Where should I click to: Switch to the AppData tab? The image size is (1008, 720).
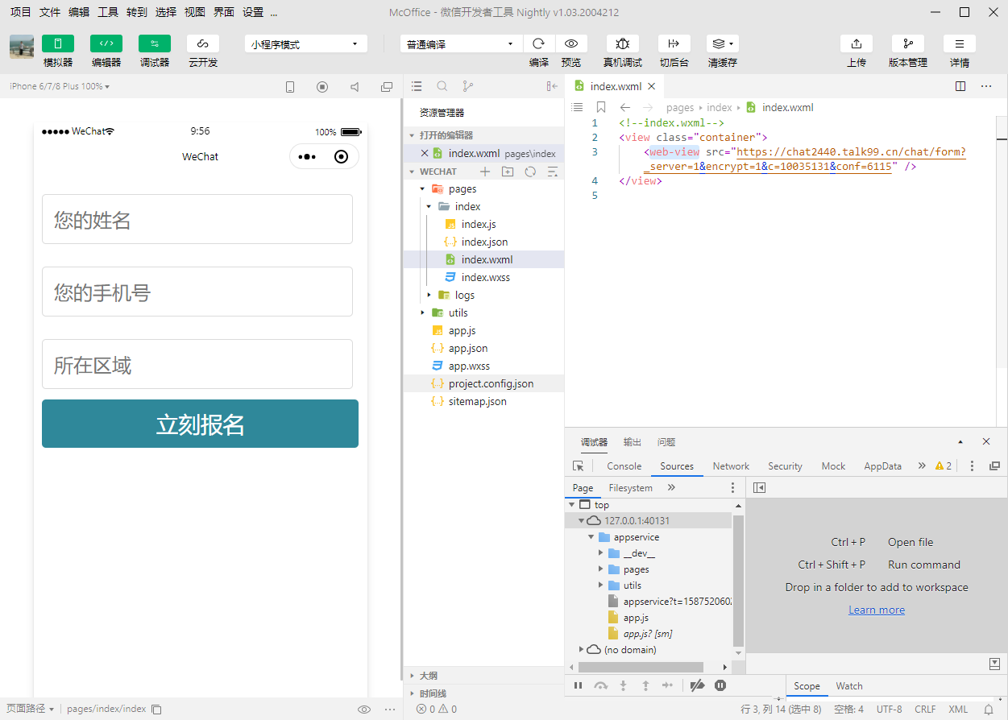[x=883, y=466]
